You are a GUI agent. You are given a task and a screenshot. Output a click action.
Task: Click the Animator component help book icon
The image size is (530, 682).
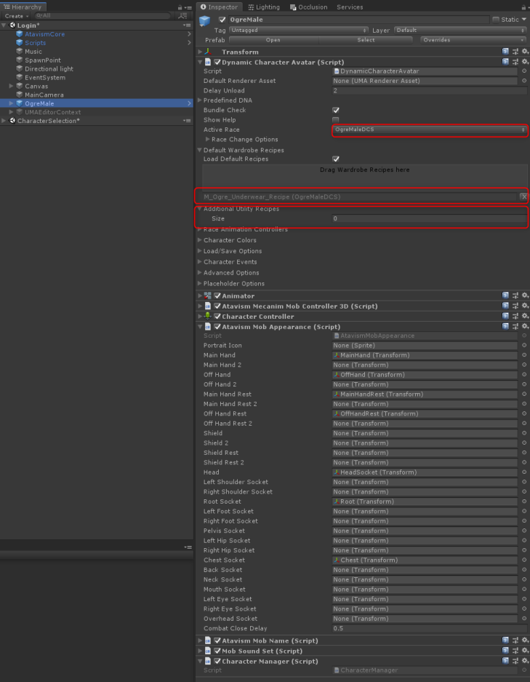pyautogui.click(x=505, y=296)
